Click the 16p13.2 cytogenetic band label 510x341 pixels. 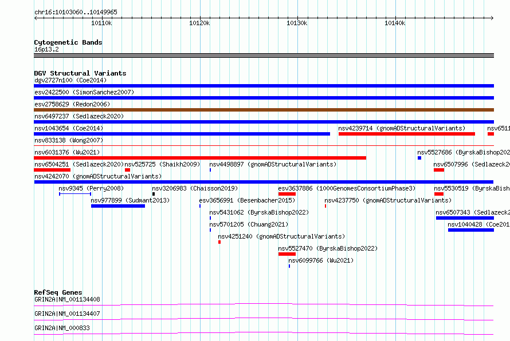[x=46, y=49]
